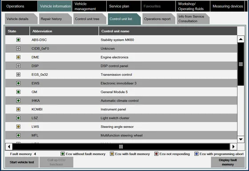Image resolution: width=249 pixels, height=171 pixels.
Task: Open Info from Service Consultation subtab
Action: (193, 19)
